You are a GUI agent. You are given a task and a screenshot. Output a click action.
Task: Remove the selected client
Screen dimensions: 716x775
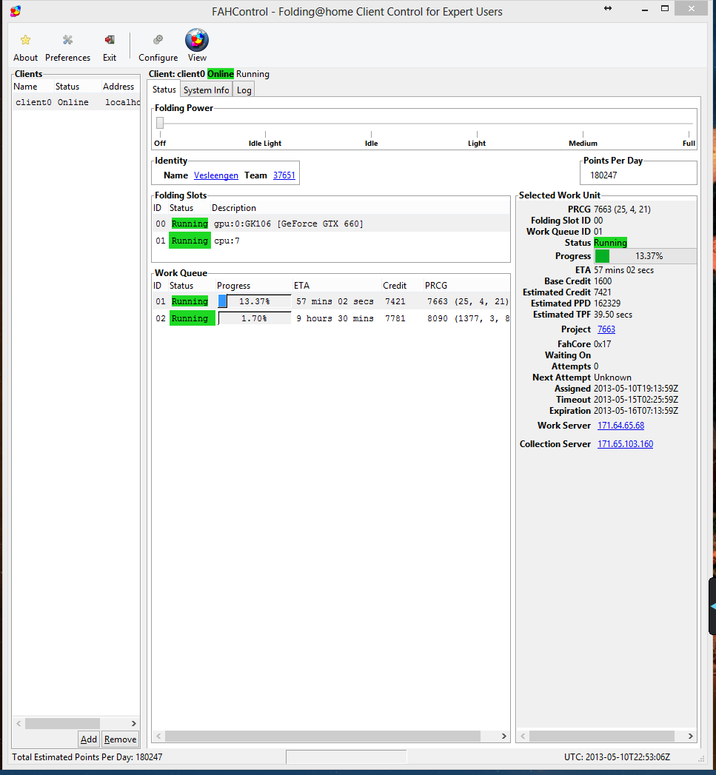pos(120,739)
